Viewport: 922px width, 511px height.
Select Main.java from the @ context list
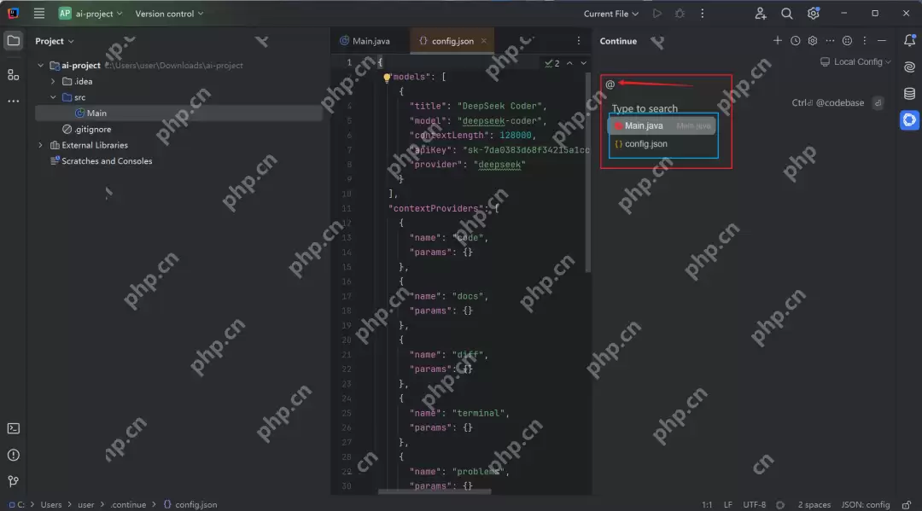[x=644, y=126]
